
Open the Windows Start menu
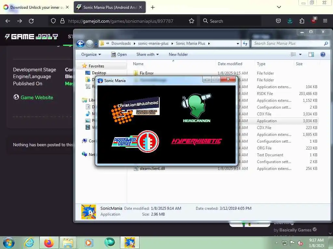(9, 243)
